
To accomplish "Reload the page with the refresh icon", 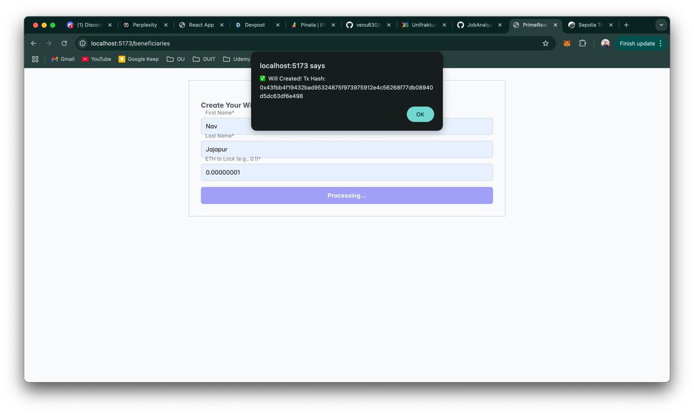I will [64, 43].
